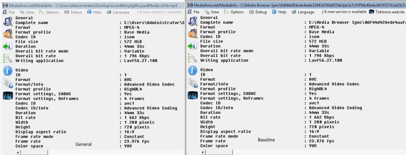
Task: Click 'Advanced Video Codec' value in right window
Action: point(334,84)
